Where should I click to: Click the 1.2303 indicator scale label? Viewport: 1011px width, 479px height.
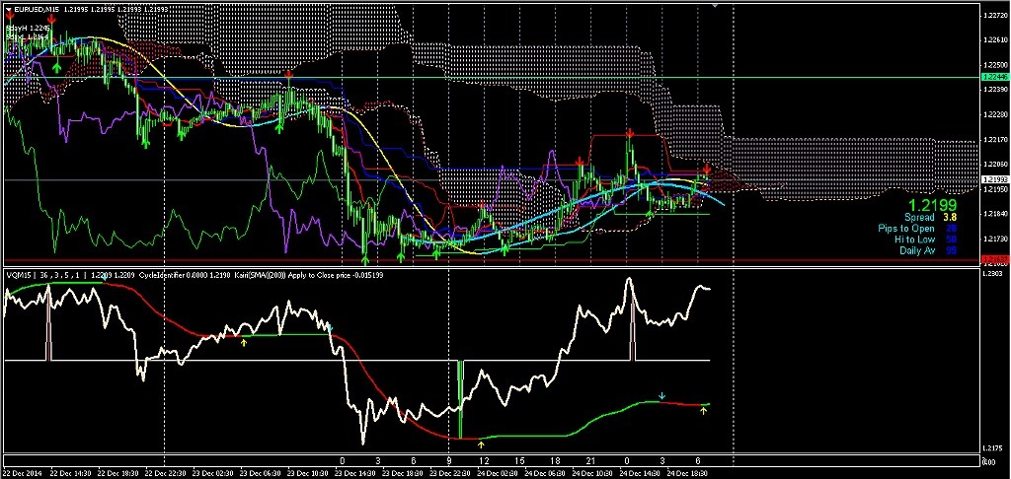(991, 275)
